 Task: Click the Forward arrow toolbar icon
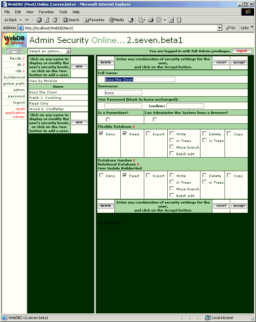point(27,20)
